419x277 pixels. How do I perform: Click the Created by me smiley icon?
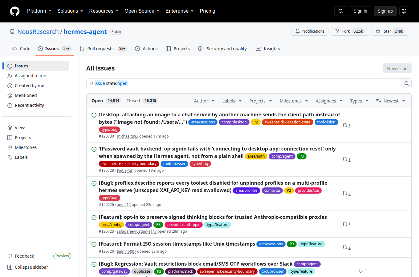(10, 86)
